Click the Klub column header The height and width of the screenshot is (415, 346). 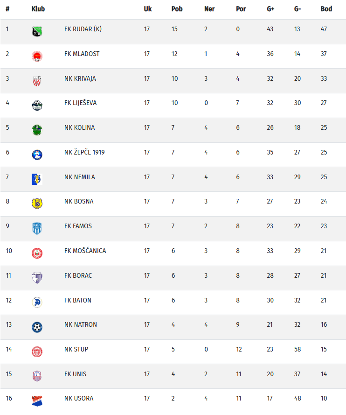coord(38,9)
